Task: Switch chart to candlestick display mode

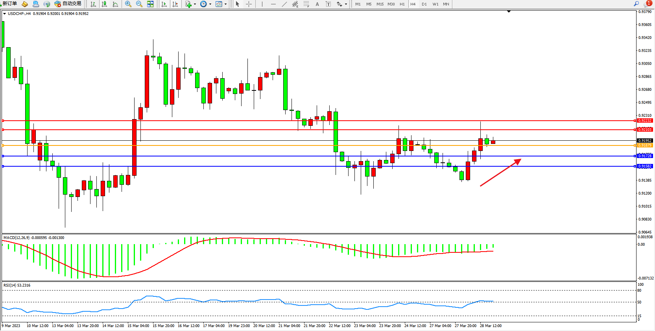Action: point(104,4)
